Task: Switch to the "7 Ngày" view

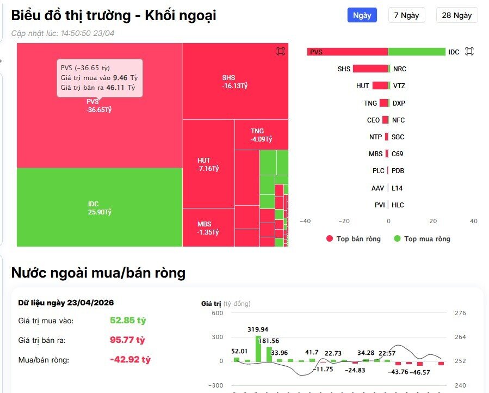Action: click(406, 15)
